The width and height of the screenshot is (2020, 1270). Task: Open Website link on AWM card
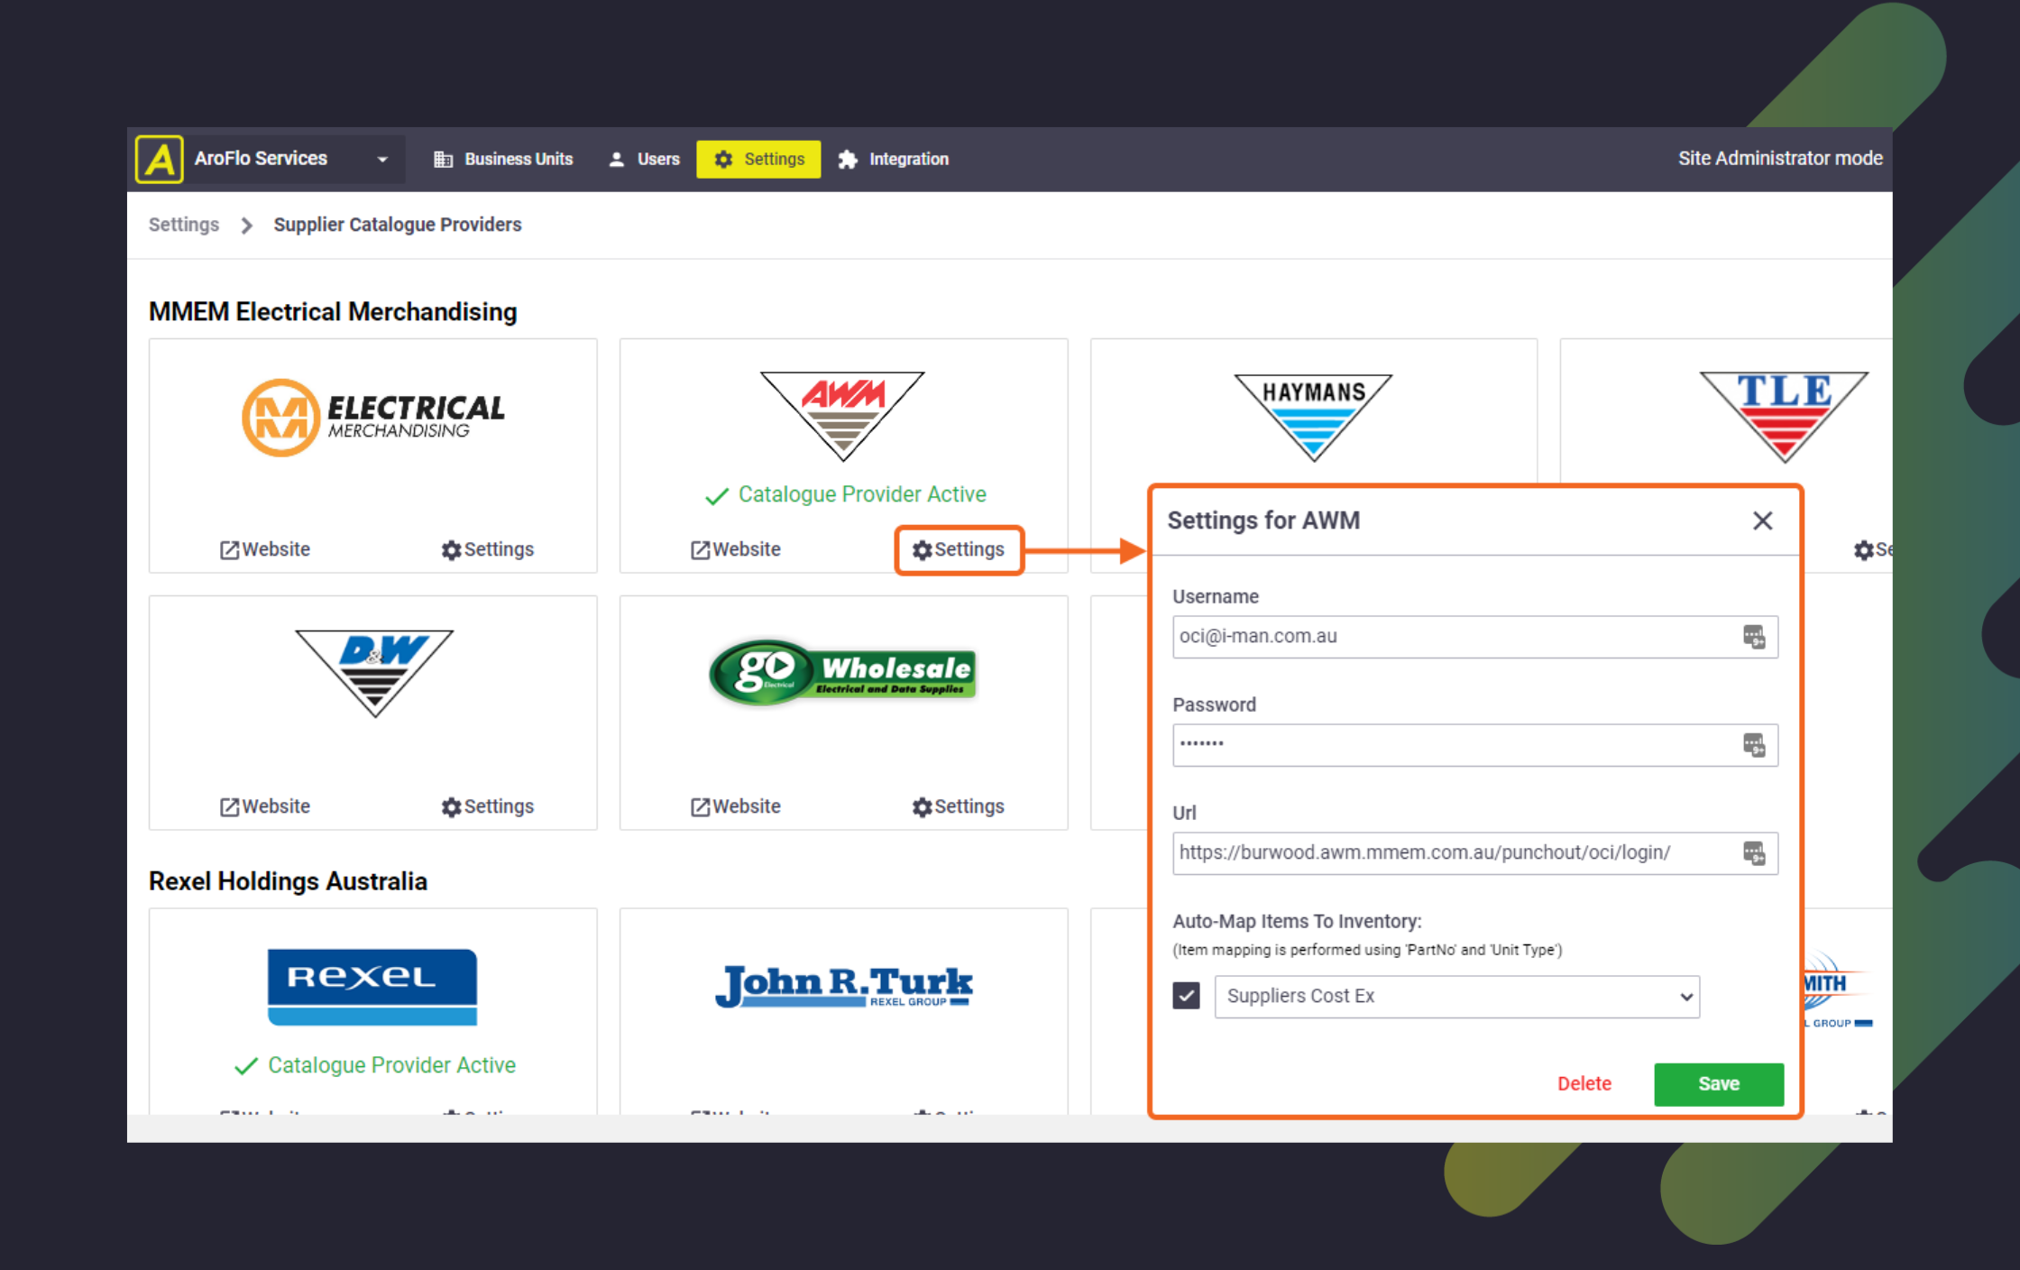pyautogui.click(x=736, y=549)
